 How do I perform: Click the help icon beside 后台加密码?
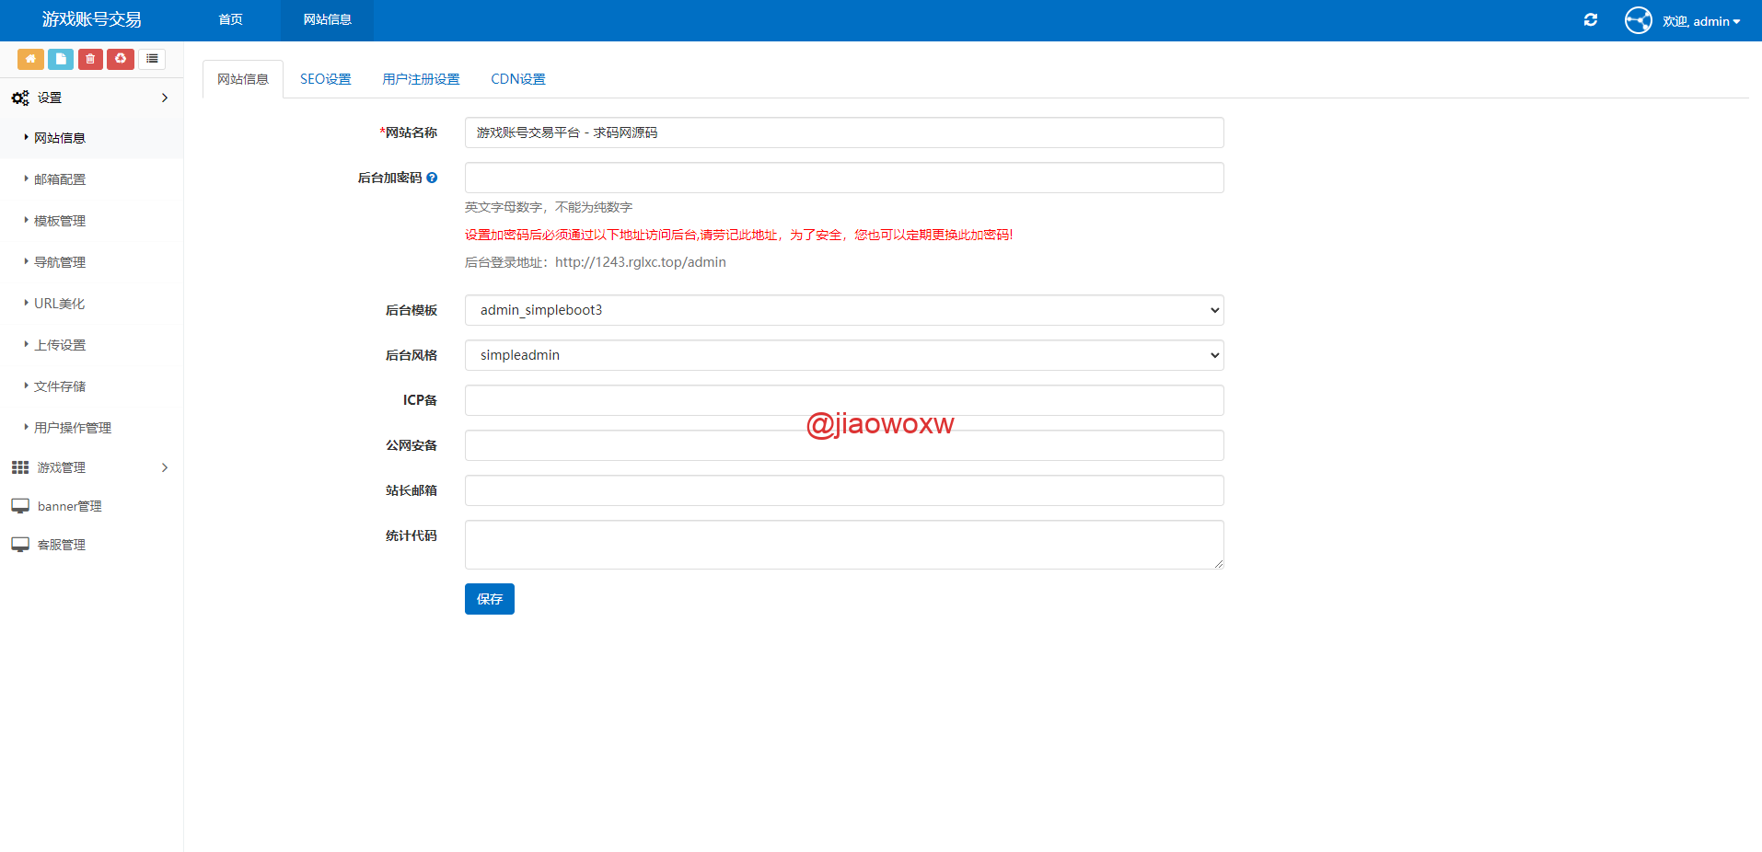coord(432,178)
